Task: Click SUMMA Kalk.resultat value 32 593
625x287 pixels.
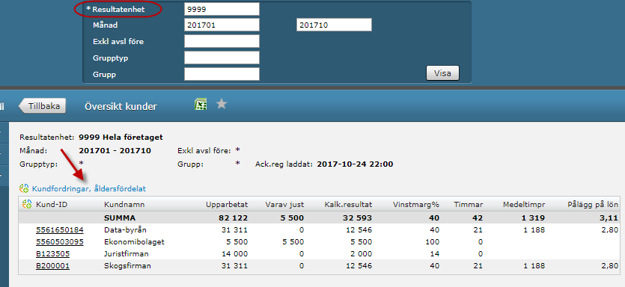Action: [357, 217]
